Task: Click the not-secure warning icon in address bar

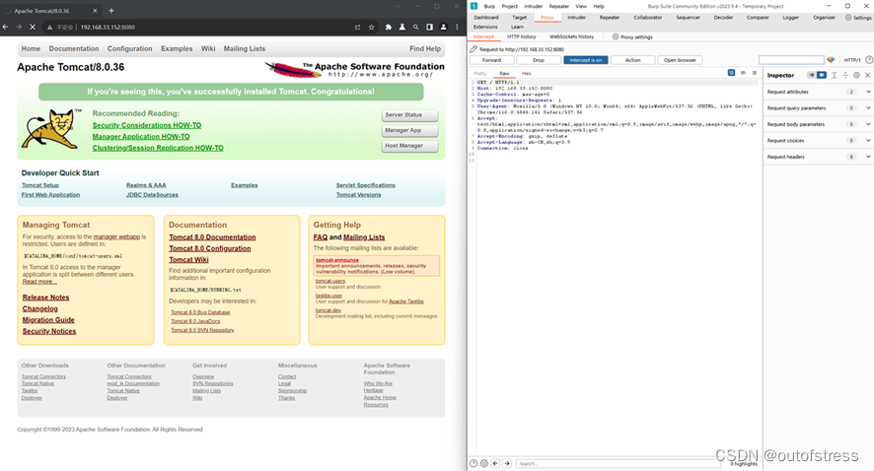Action: pyautogui.click(x=49, y=27)
